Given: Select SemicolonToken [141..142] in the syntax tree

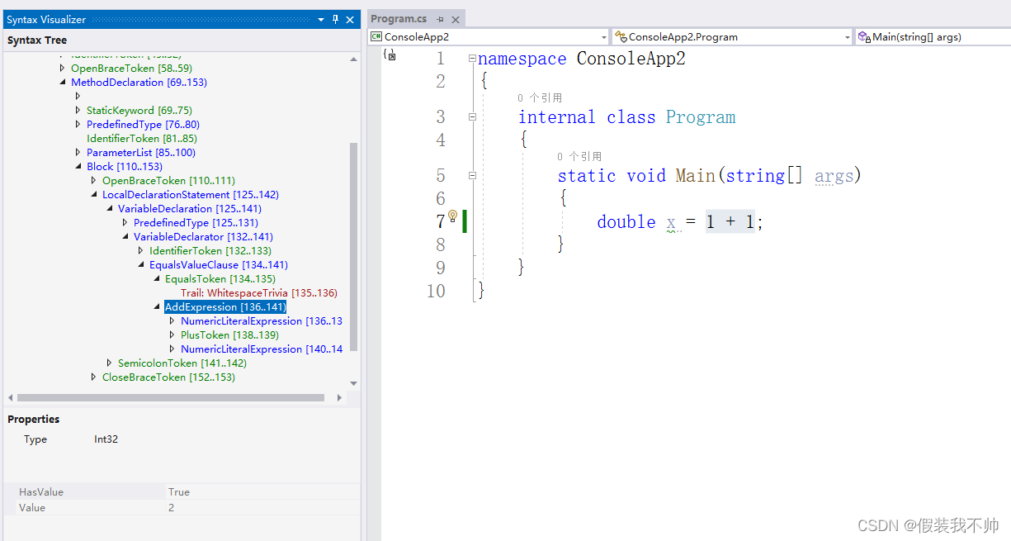Looking at the screenshot, I should [180, 363].
